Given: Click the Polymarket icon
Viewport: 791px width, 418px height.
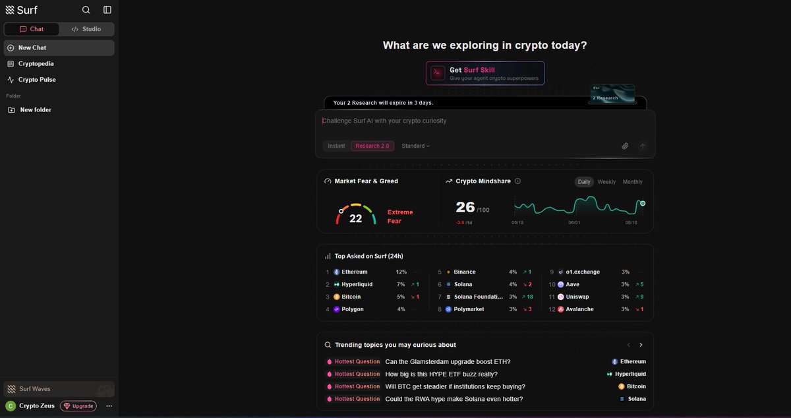Looking at the screenshot, I should (x=448, y=309).
